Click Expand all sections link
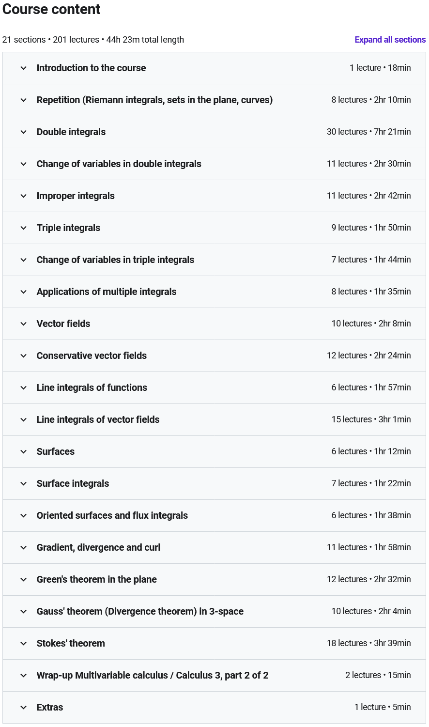Screen dimensions: 429x727 (390, 40)
